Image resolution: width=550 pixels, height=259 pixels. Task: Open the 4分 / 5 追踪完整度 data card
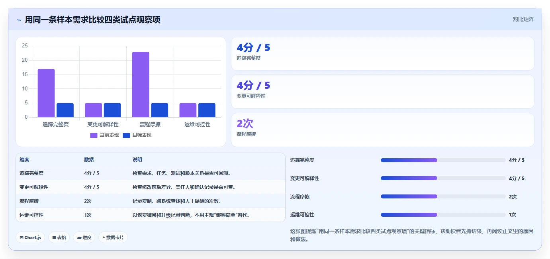pos(382,54)
